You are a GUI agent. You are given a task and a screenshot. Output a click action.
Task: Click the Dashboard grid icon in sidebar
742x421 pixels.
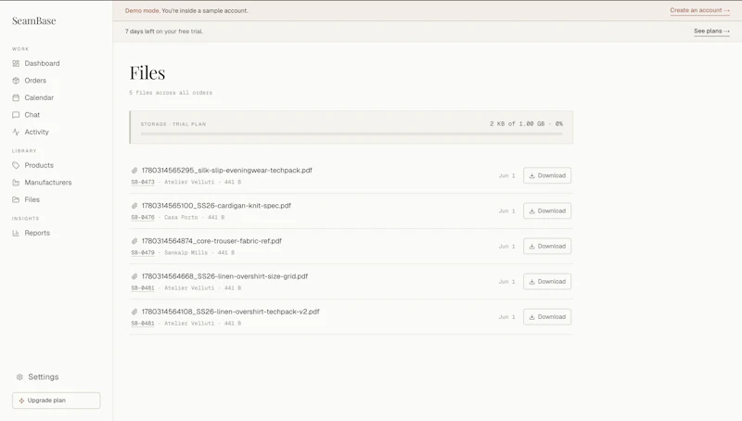point(16,63)
